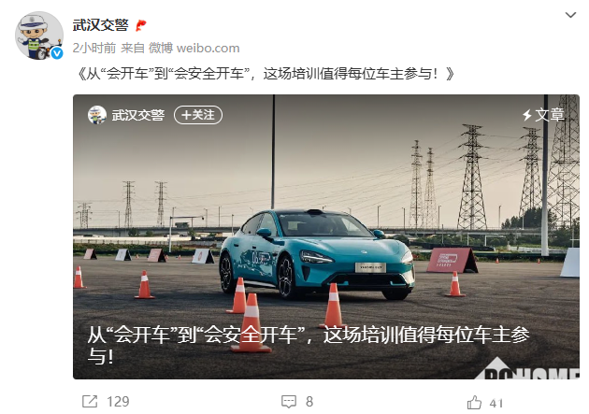
Task: Open the post options chevron menu
Action: coord(570,15)
